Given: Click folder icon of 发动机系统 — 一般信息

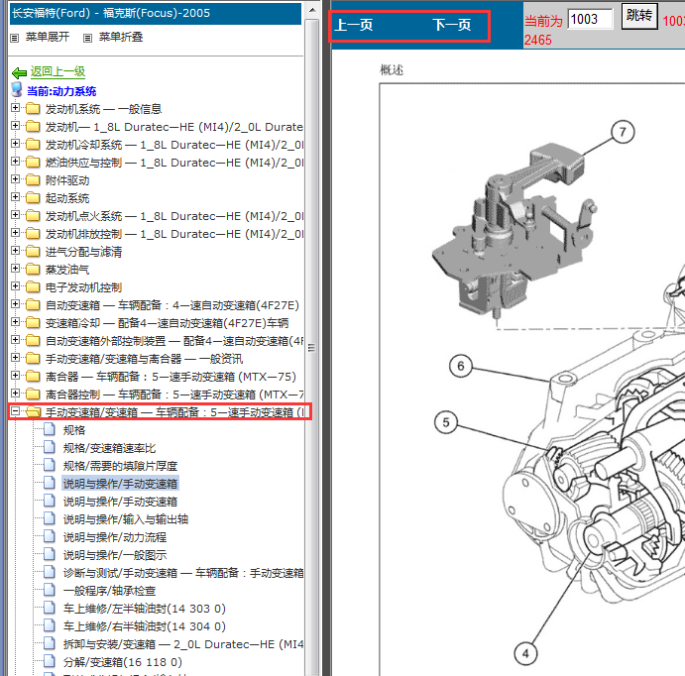Looking at the screenshot, I should coord(33,108).
